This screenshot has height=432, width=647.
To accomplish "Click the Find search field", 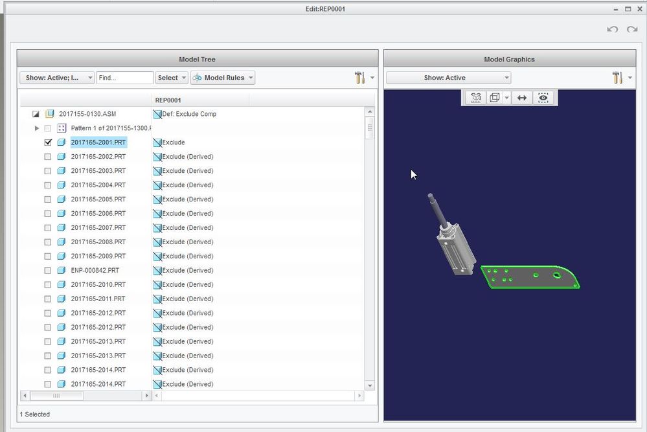I will [x=124, y=78].
